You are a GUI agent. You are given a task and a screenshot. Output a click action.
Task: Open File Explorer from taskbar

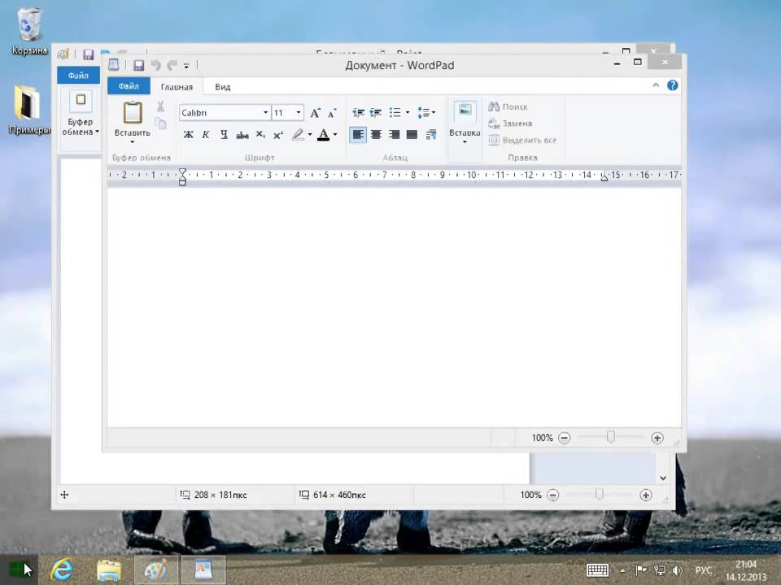coord(109,570)
